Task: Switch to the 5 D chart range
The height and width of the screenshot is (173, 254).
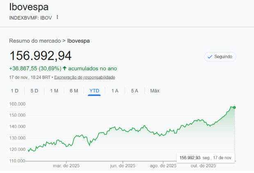Action: click(x=34, y=91)
